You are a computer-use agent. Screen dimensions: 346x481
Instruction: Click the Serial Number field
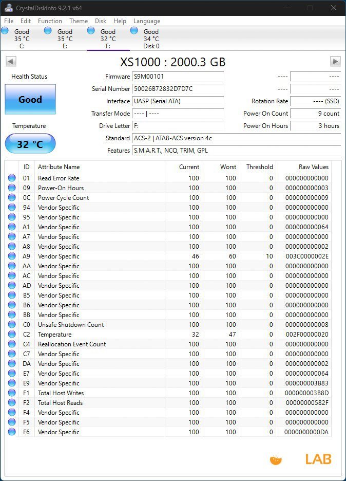point(178,89)
